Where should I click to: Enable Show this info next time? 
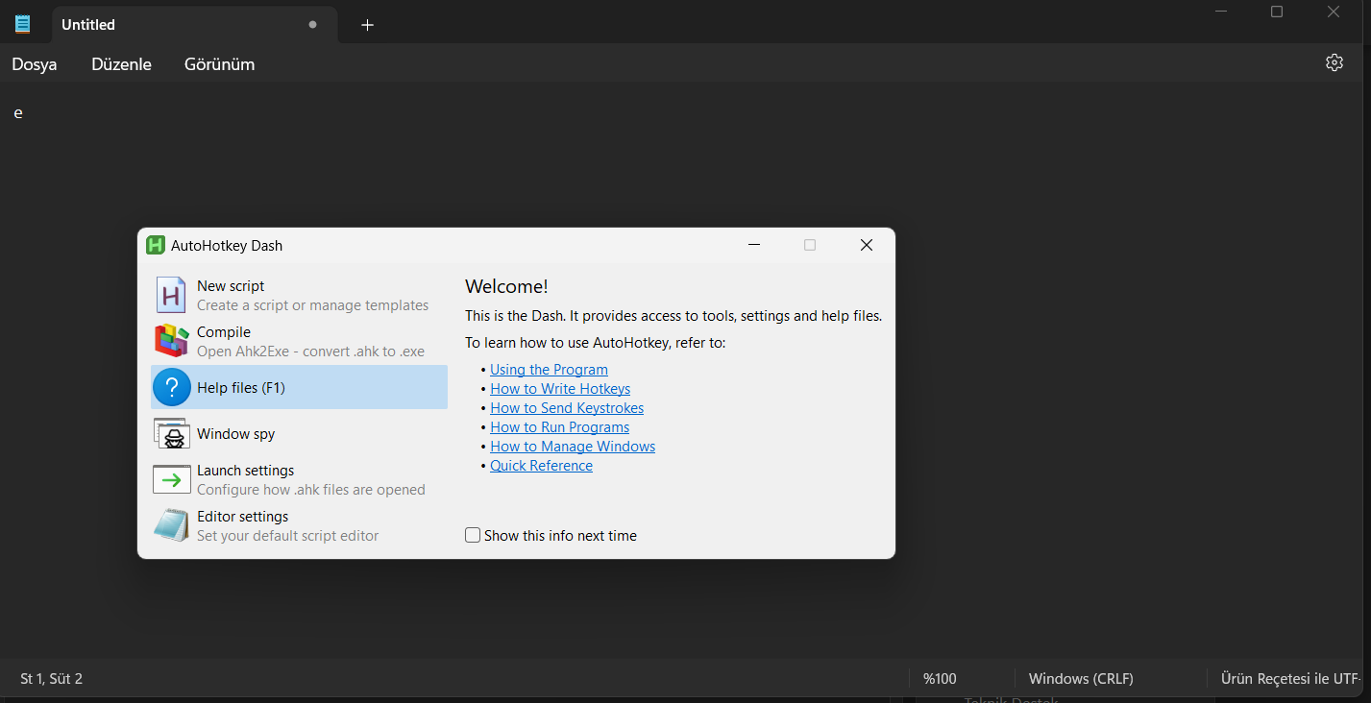click(x=473, y=535)
